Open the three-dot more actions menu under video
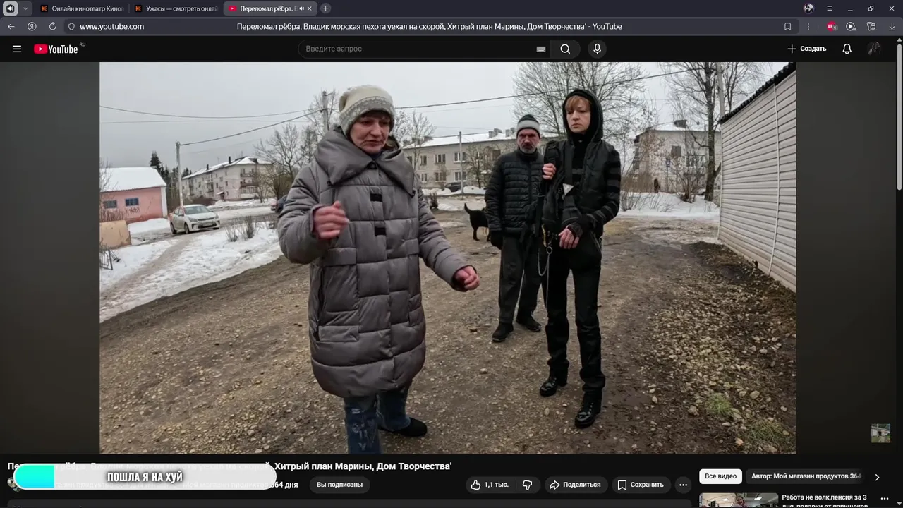903x508 pixels. tap(683, 485)
